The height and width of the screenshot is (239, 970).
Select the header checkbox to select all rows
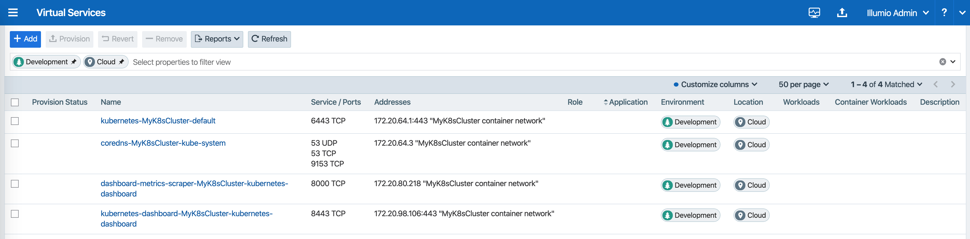point(15,102)
